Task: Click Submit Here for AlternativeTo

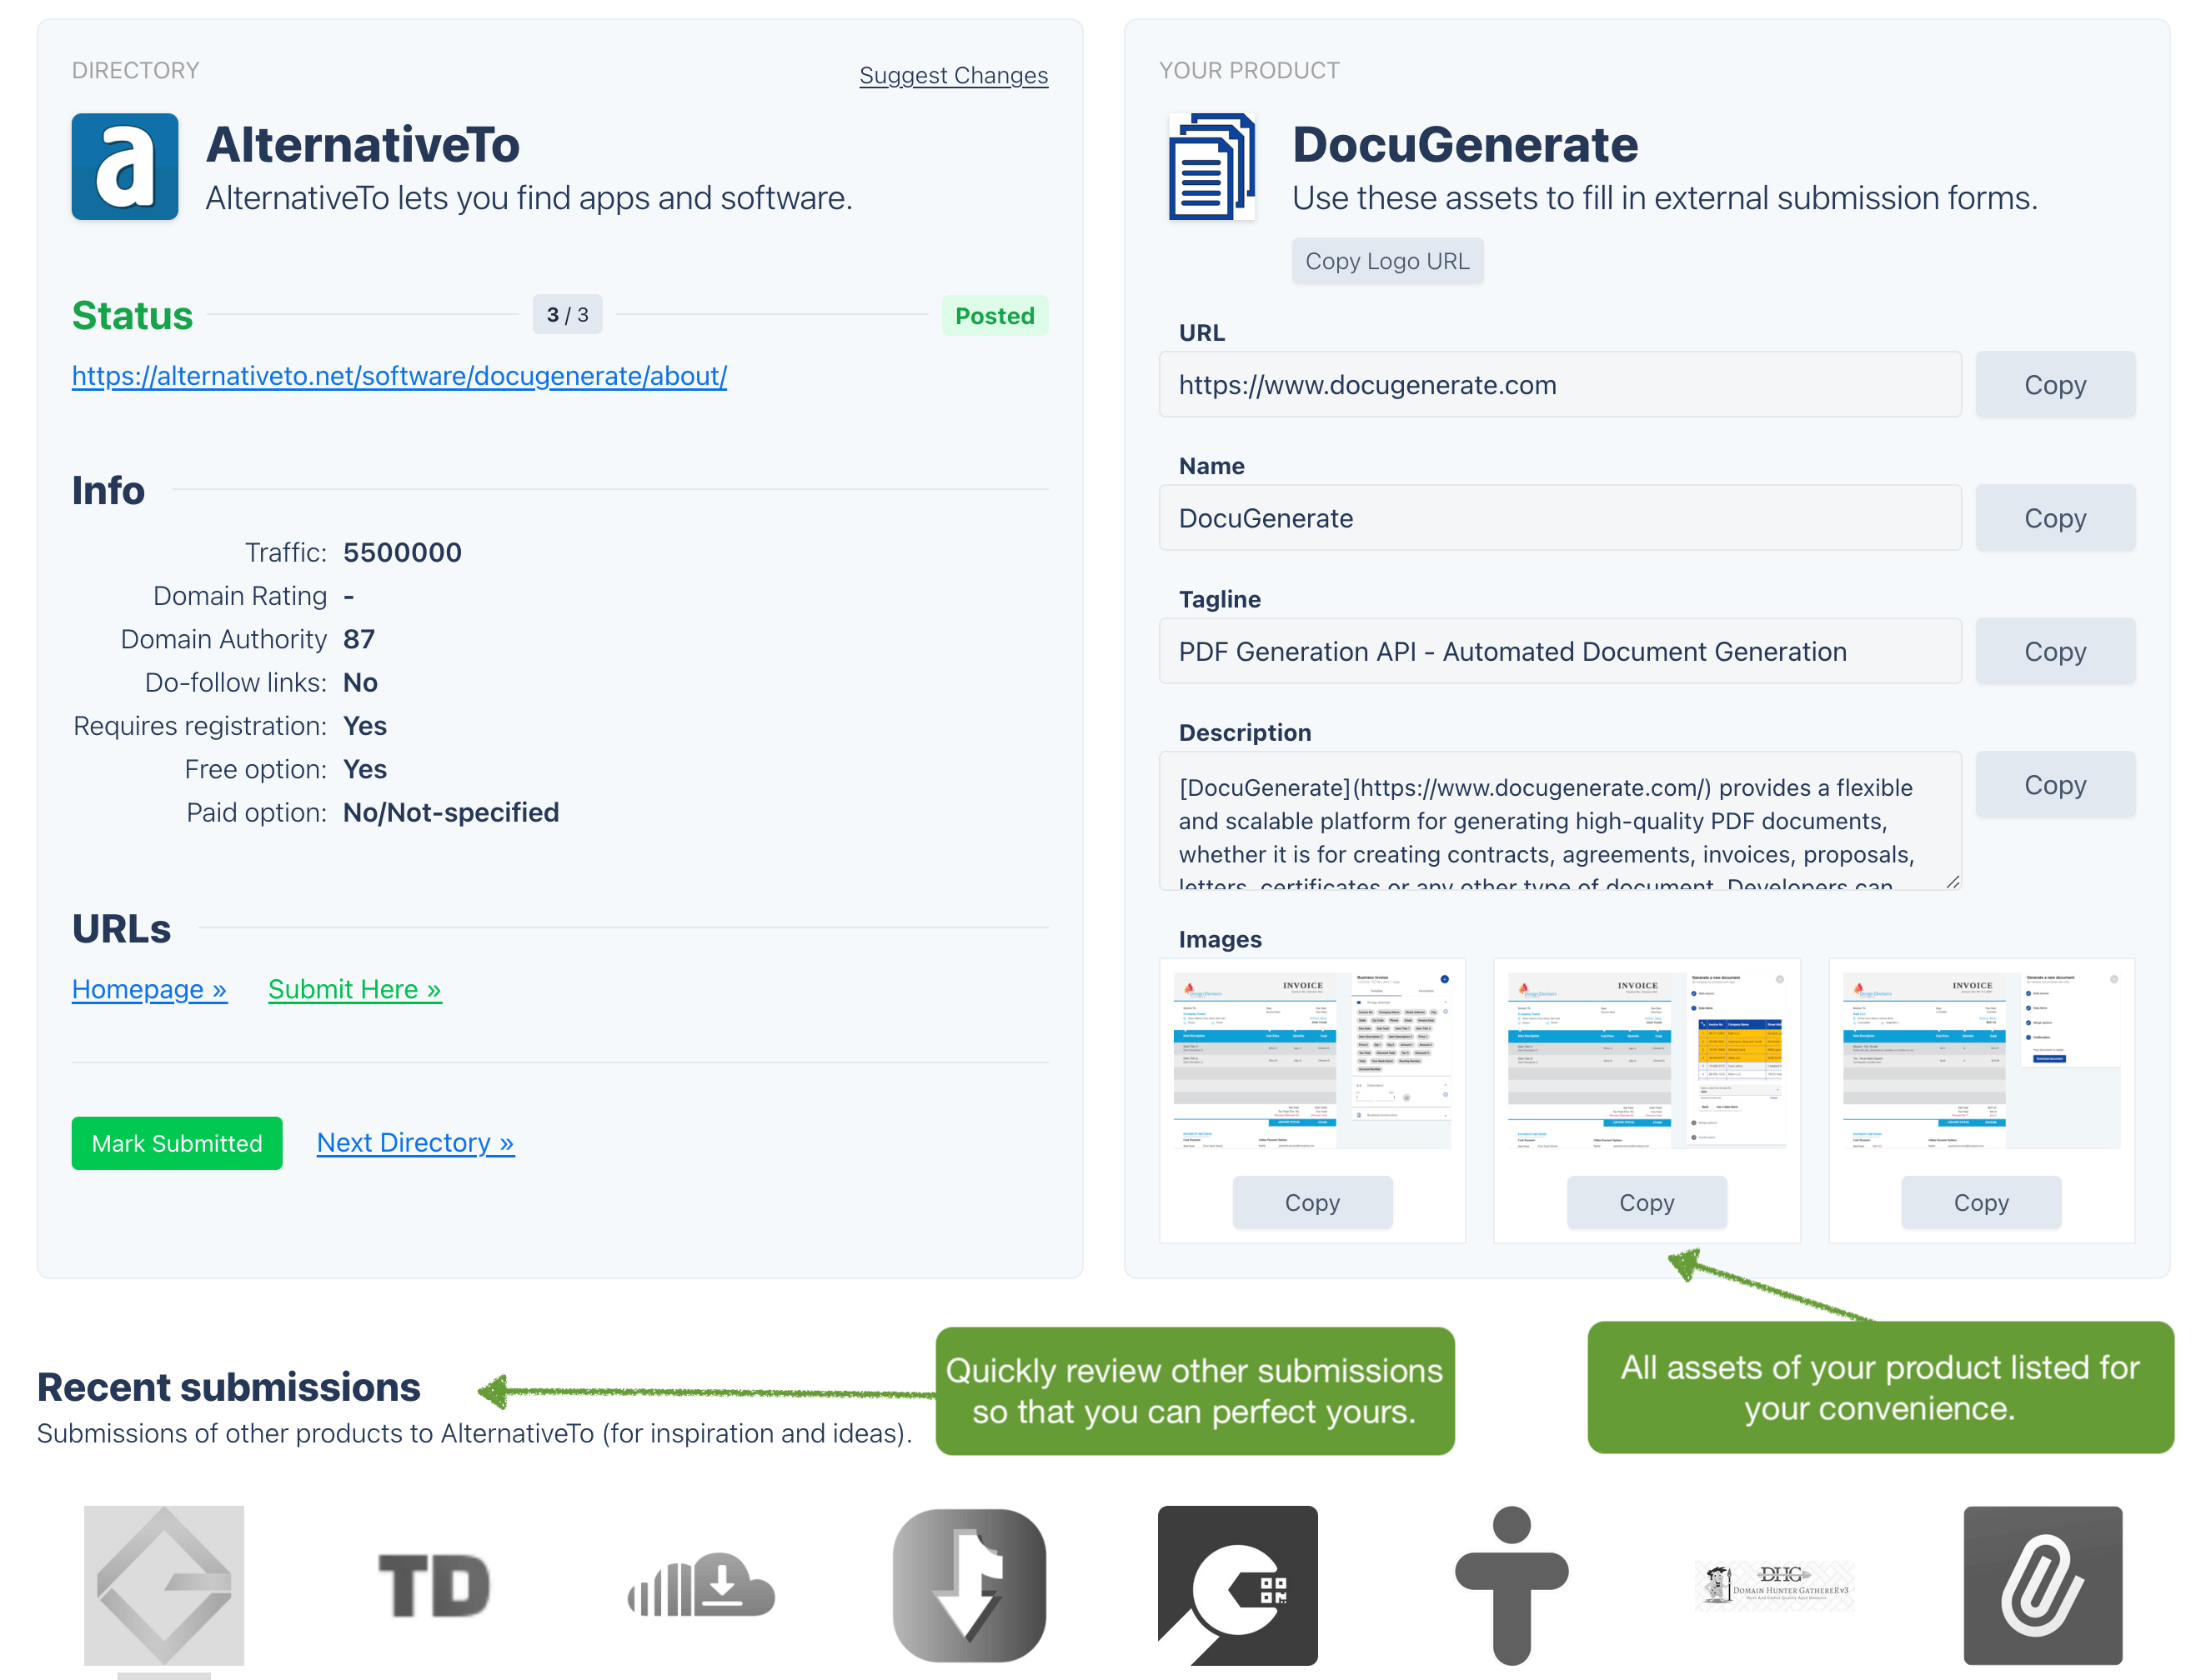Action: click(x=355, y=987)
